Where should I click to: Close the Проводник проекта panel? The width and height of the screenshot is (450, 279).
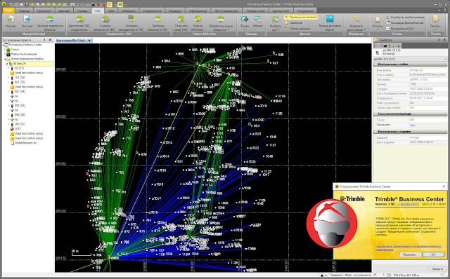click(50, 40)
